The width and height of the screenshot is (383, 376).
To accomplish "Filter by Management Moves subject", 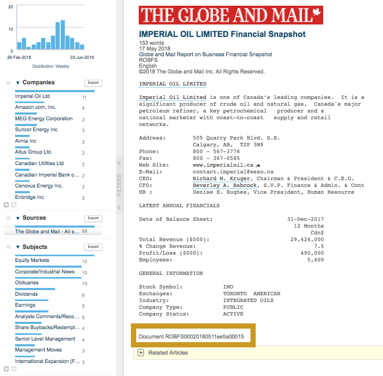I will pos(38,350).
